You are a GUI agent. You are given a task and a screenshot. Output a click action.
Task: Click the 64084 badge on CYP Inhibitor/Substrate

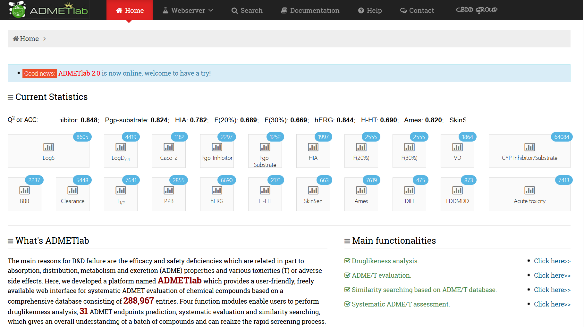pos(562,137)
